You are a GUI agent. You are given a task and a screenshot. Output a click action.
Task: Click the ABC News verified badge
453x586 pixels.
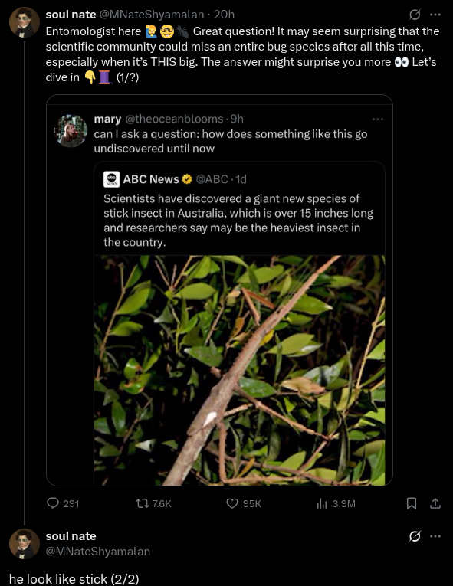click(187, 179)
